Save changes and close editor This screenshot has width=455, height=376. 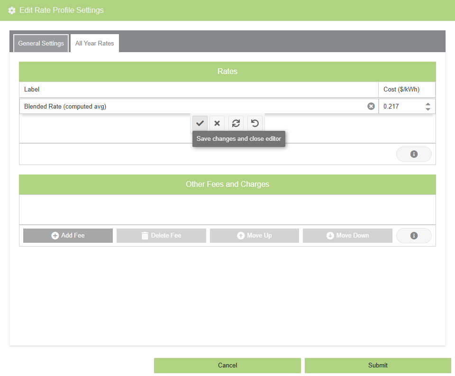pos(200,123)
